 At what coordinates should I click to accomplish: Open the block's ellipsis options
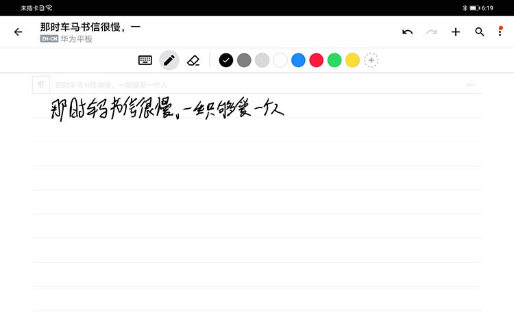pyautogui.click(x=471, y=85)
